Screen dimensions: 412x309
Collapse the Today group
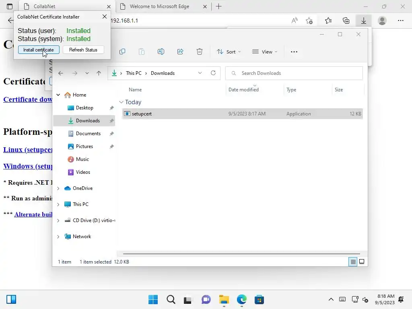point(121,102)
